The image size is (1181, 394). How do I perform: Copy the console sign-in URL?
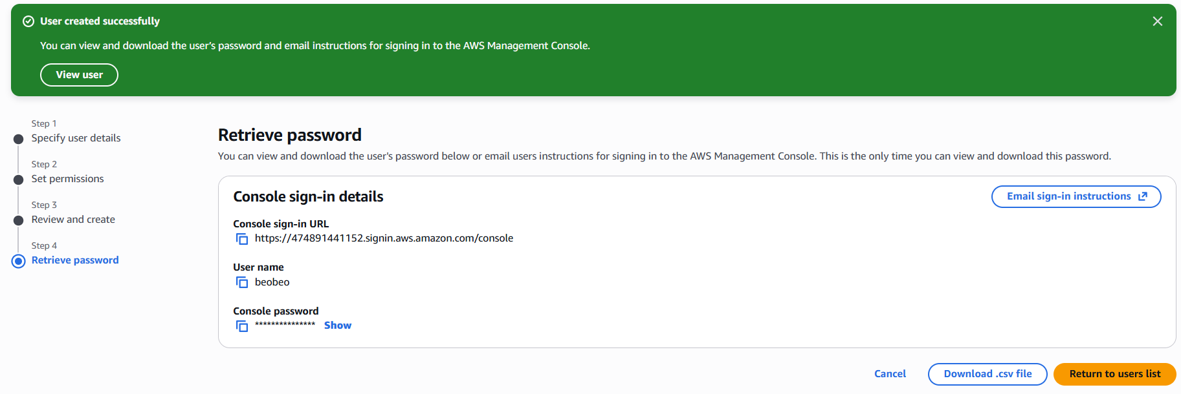coord(242,239)
